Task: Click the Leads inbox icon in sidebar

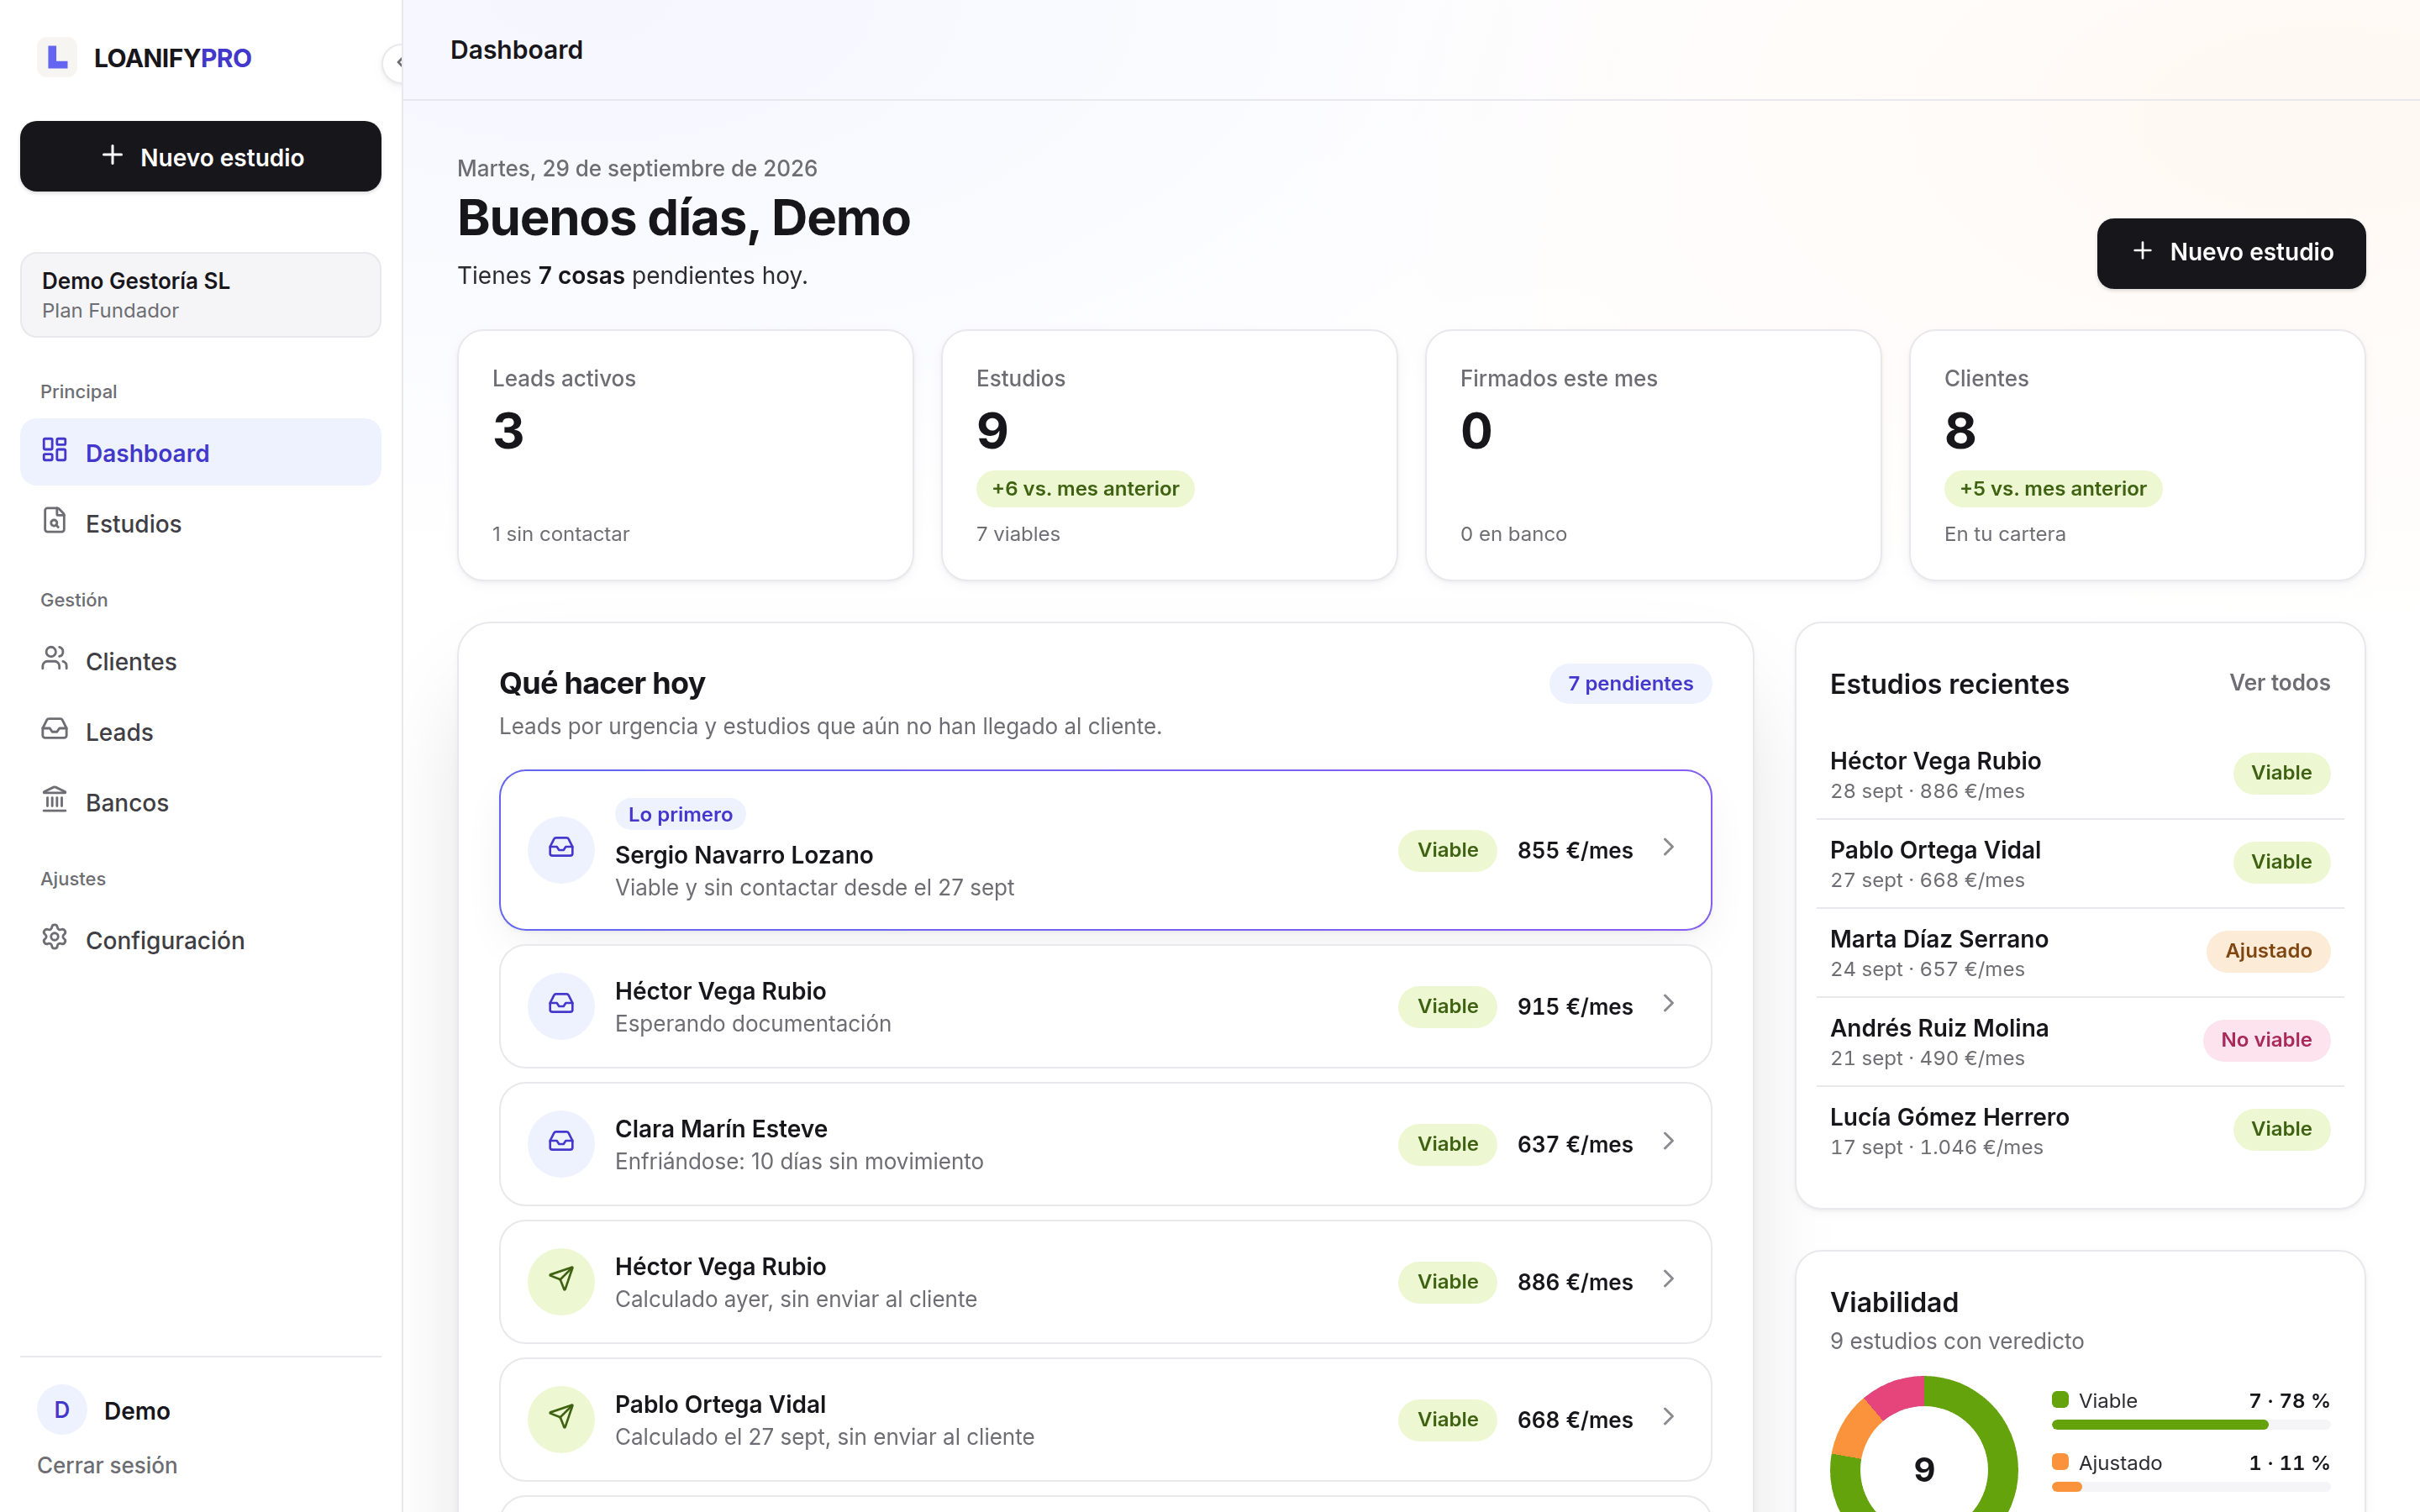Action: (x=55, y=730)
